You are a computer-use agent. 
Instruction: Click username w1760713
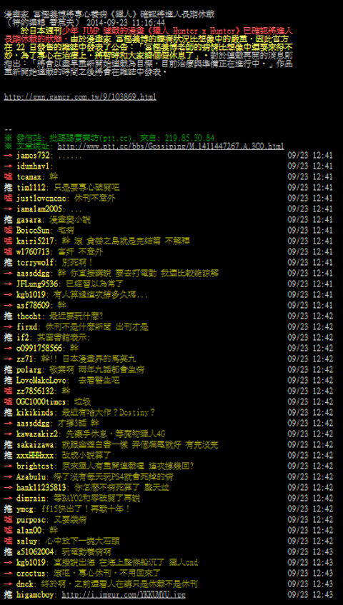click(34, 252)
